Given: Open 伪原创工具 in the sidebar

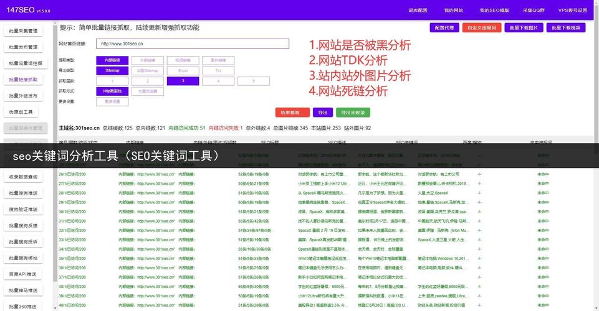Looking at the screenshot, I should pyautogui.click(x=21, y=112).
